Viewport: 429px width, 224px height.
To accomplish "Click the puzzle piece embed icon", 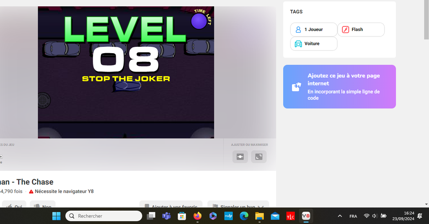I will [296, 87].
